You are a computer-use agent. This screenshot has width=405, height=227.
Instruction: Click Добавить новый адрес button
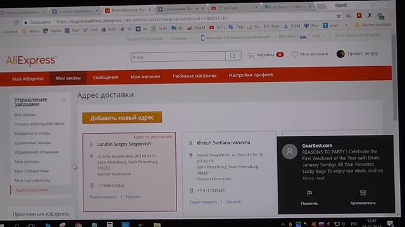coord(122,118)
